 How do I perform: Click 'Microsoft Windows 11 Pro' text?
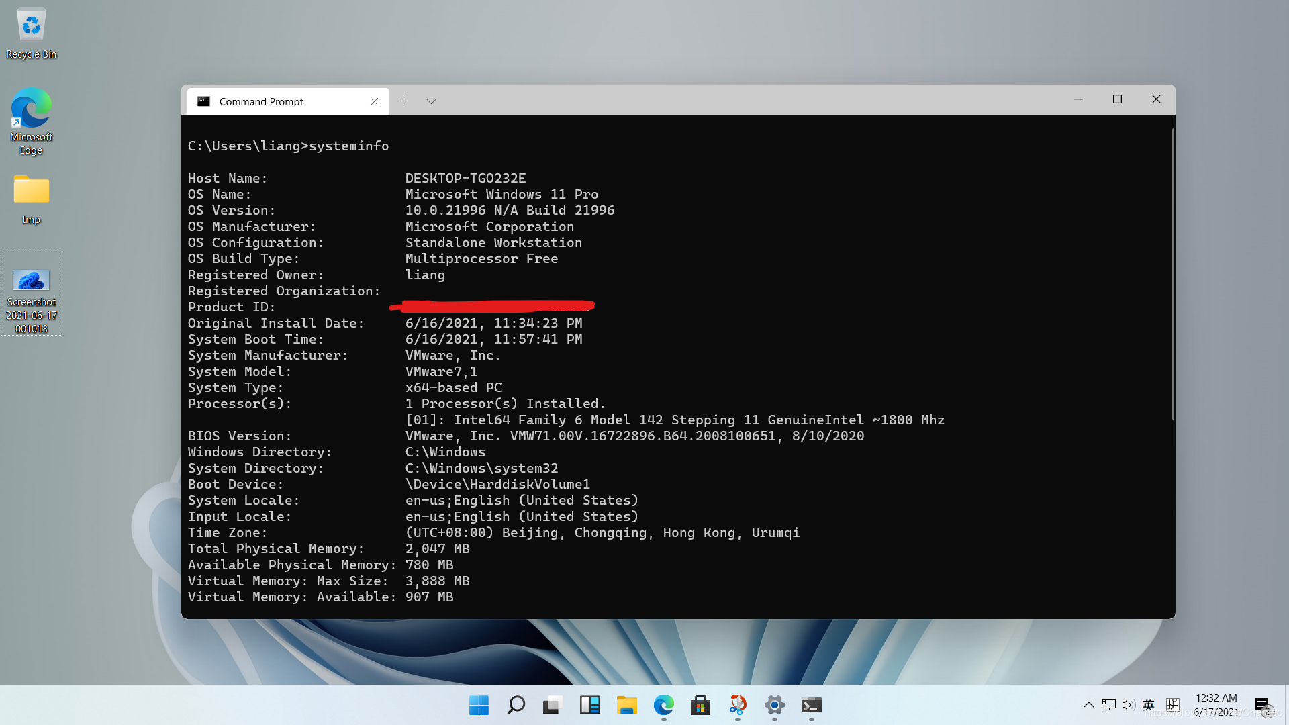[502, 194]
